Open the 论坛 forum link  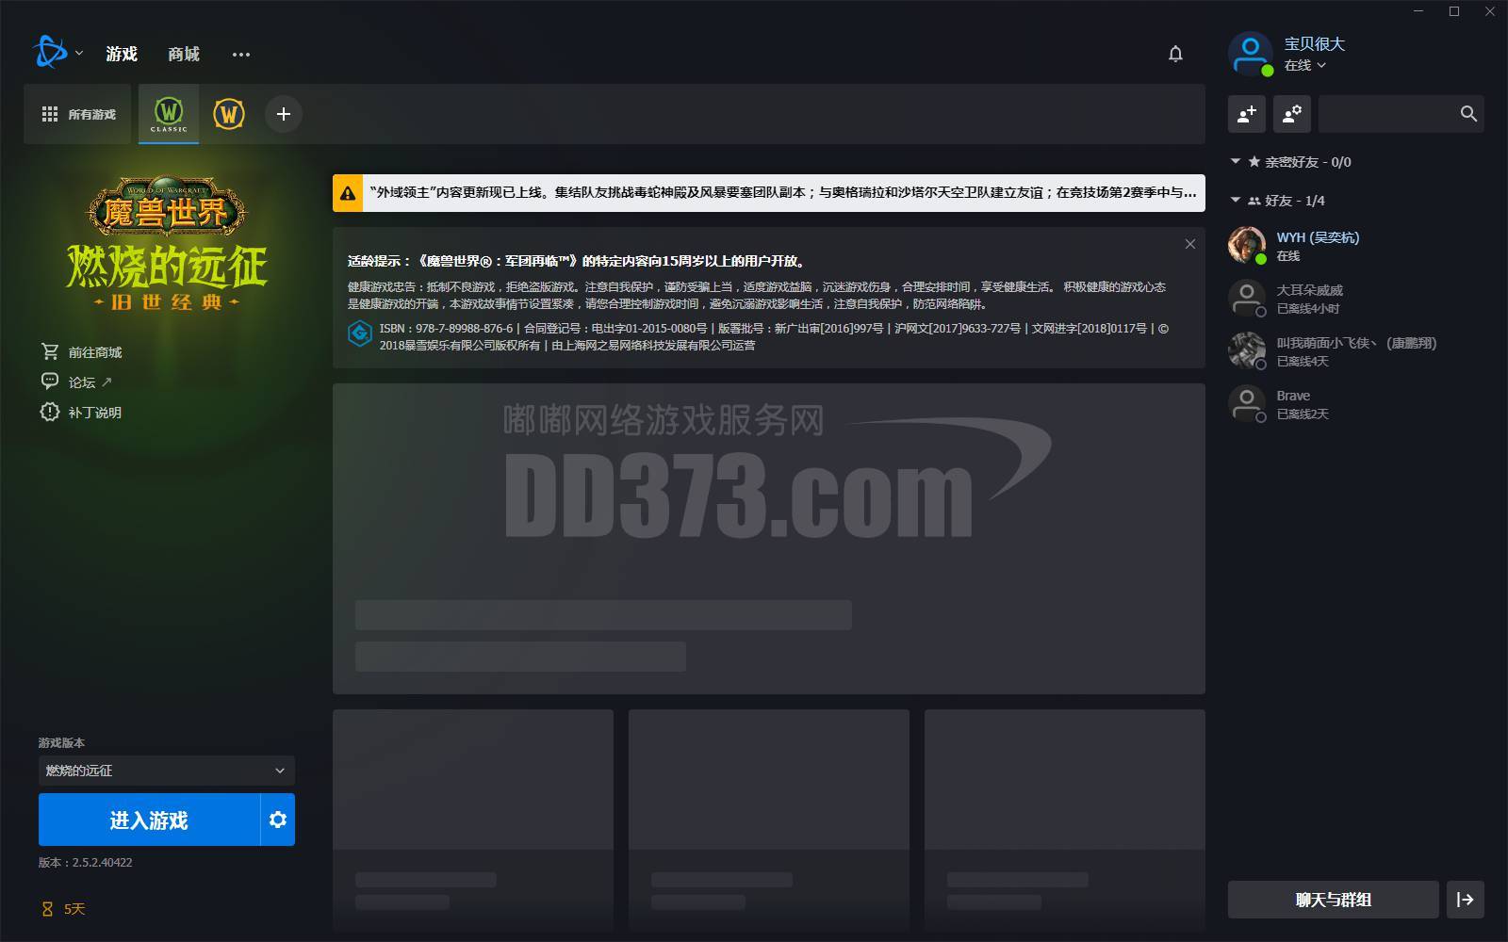[82, 382]
